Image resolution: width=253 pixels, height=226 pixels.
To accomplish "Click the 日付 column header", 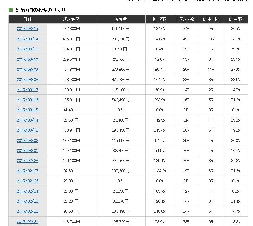I will [28, 19].
